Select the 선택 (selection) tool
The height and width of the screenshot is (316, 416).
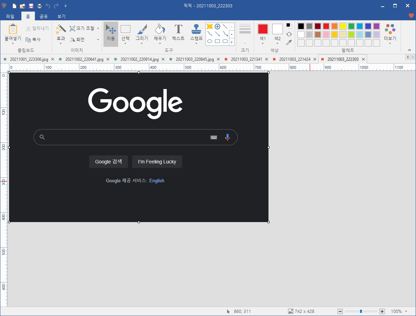pos(125,34)
